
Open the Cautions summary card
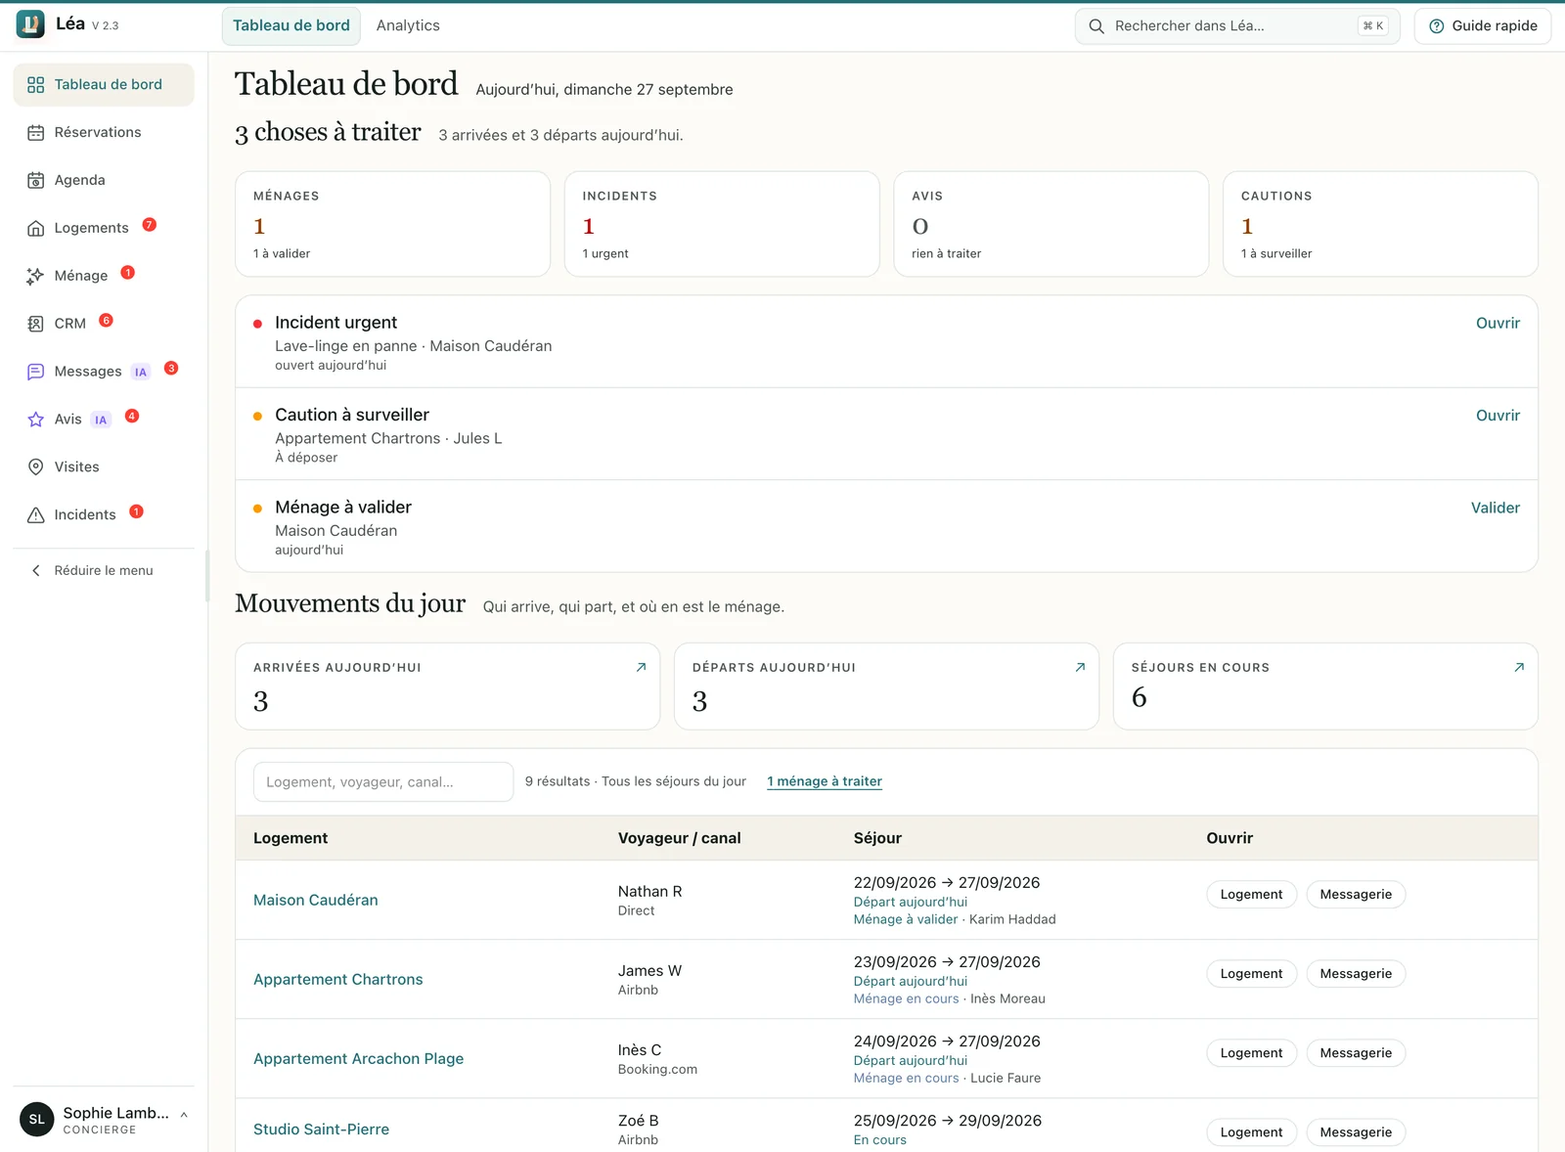(x=1380, y=224)
